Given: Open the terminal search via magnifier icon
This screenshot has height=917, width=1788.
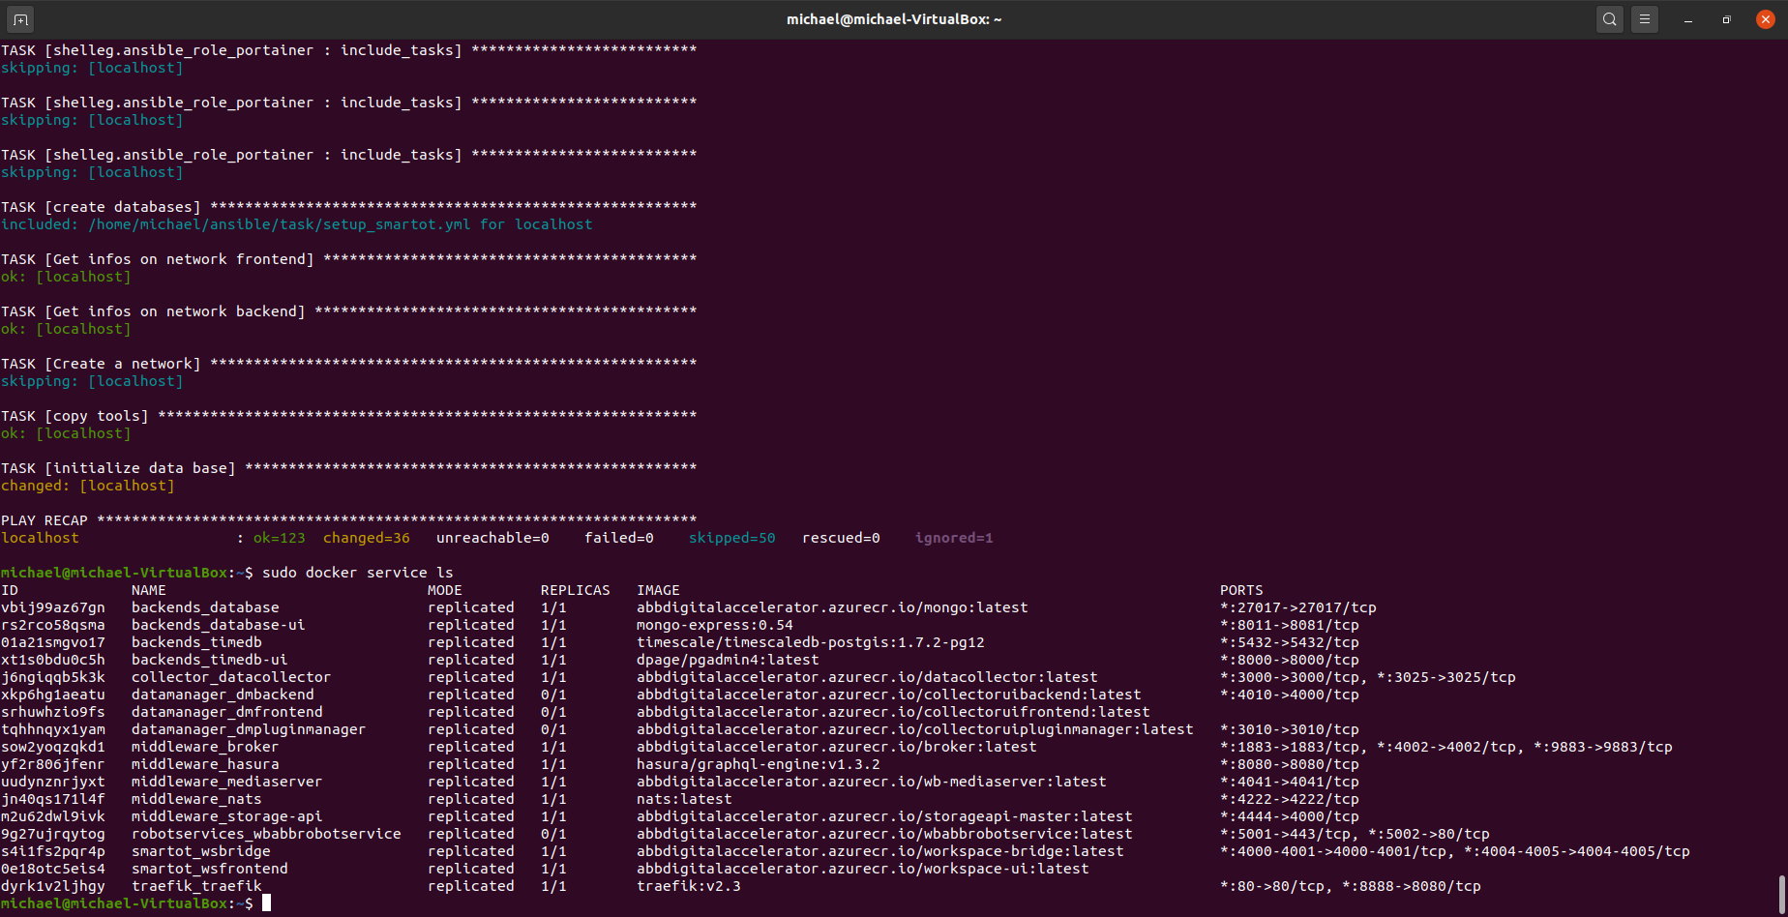Looking at the screenshot, I should tap(1609, 19).
